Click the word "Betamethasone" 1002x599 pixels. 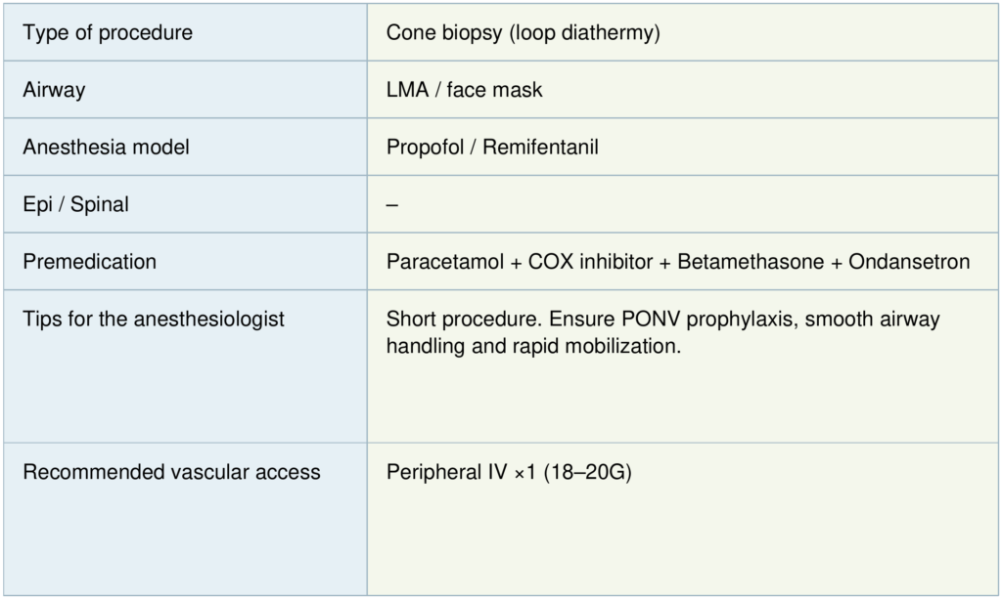(750, 262)
